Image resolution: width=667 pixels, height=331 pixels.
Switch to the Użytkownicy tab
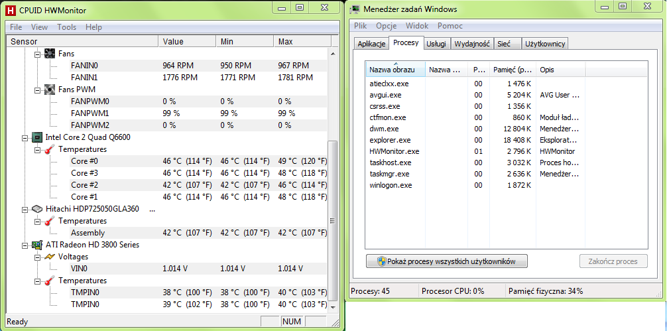click(x=545, y=43)
